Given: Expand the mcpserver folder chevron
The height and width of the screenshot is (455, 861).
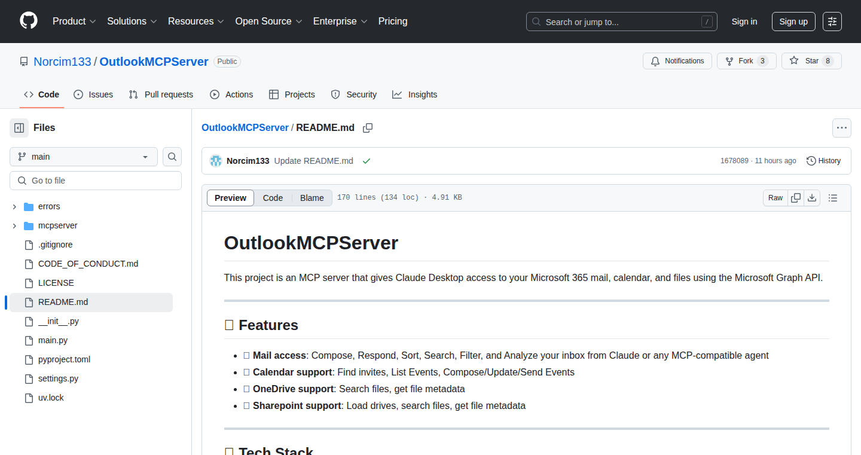Looking at the screenshot, I should 14,226.
